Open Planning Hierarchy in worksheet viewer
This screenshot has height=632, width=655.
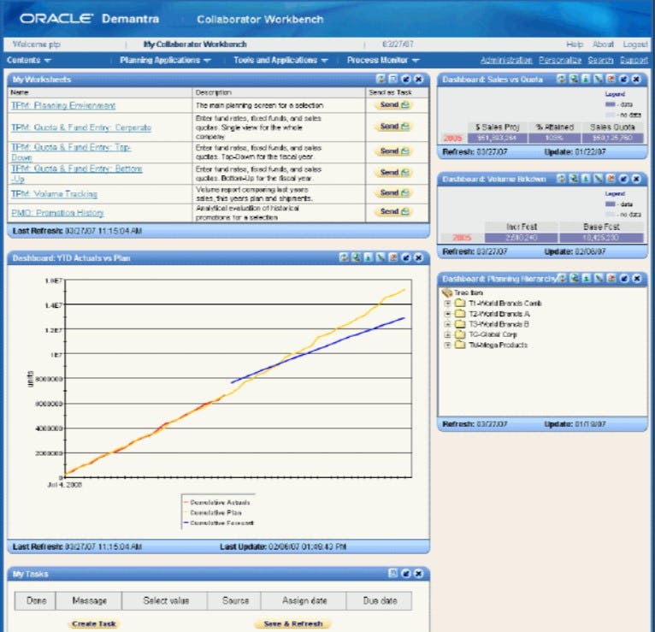pyautogui.click(x=575, y=278)
